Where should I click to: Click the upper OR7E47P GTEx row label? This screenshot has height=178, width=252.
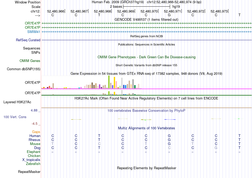(x=32, y=82)
